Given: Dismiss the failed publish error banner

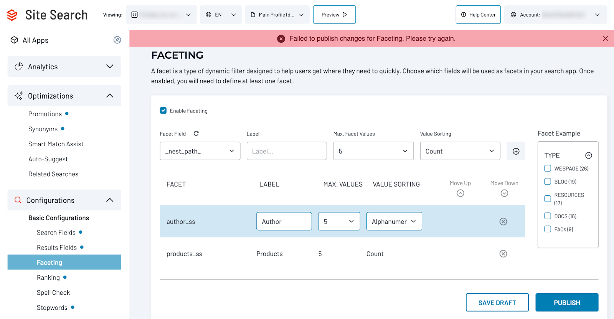Looking at the screenshot, I should click(x=606, y=38).
